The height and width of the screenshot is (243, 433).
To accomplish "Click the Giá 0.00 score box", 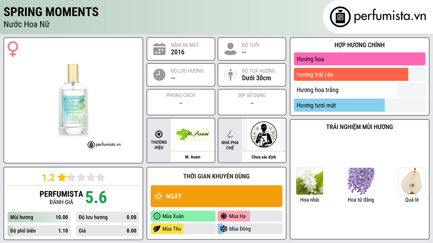I will [107, 231].
